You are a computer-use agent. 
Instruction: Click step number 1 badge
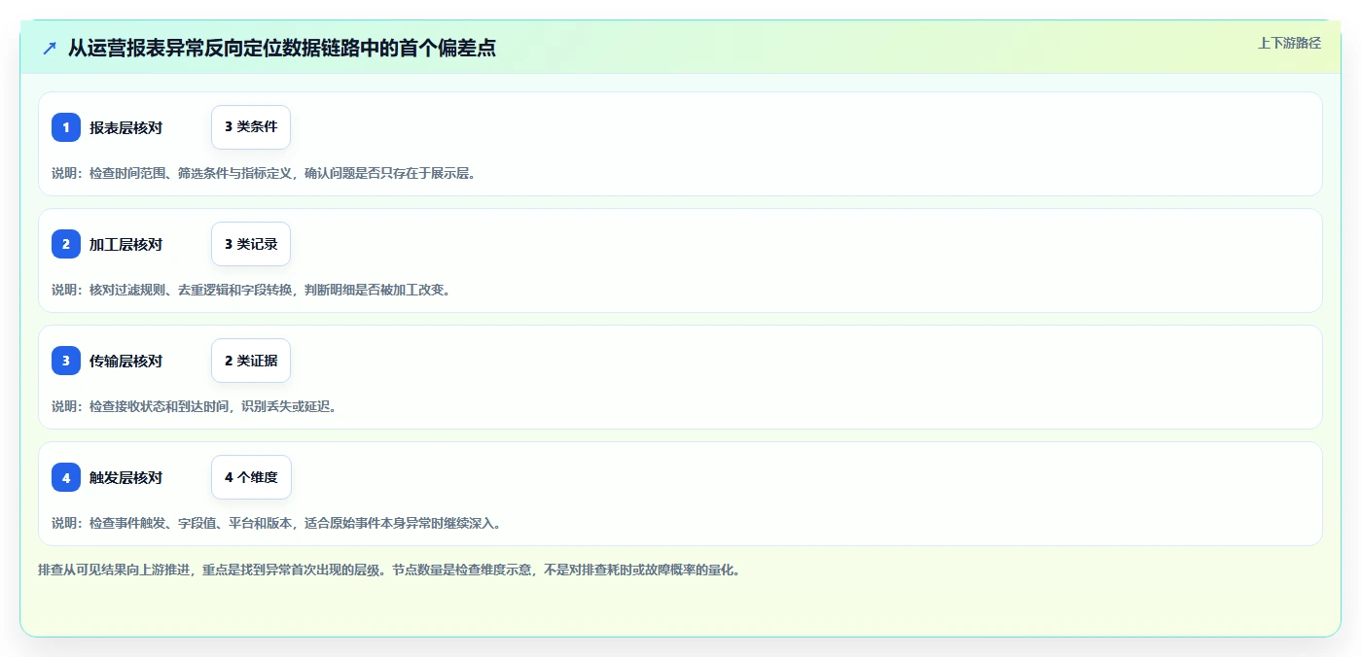pos(66,127)
